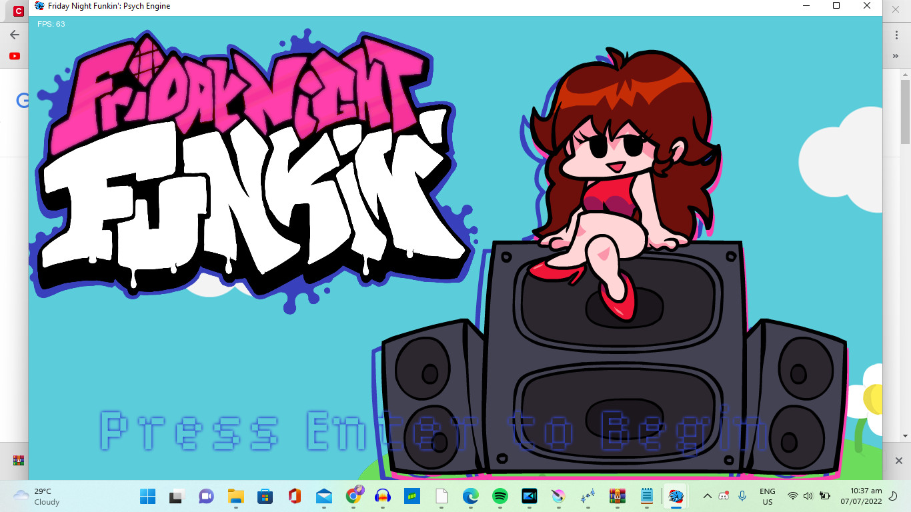Open File Explorer from taskbar
Viewport: 911px width, 512px height.
coord(235,496)
